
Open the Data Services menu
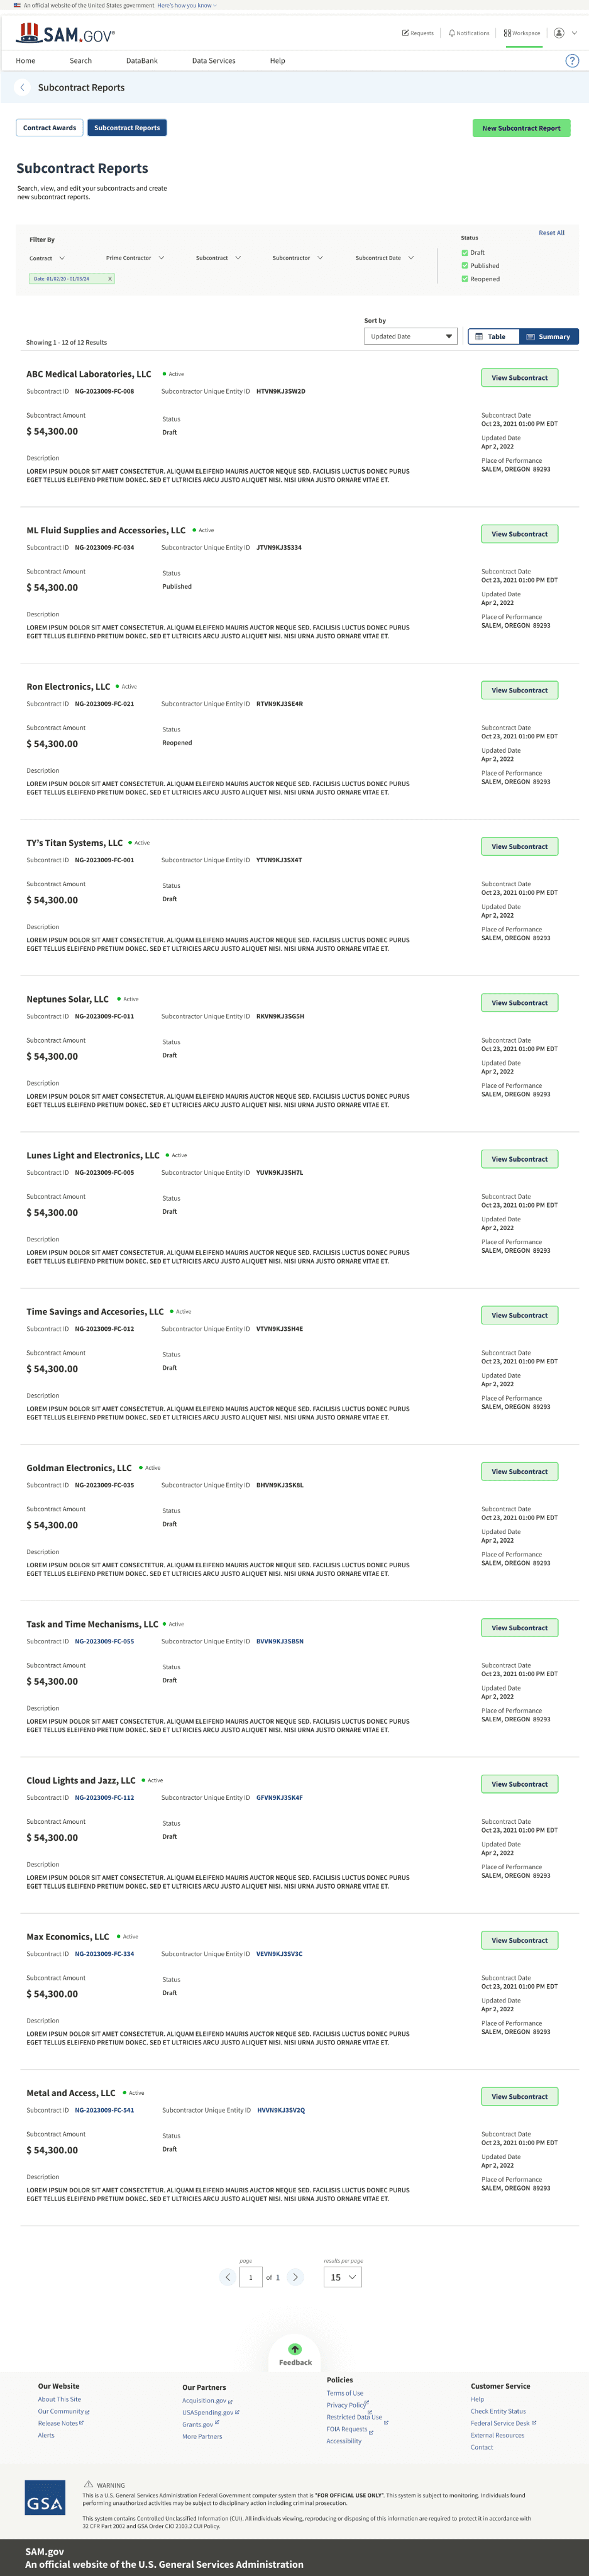214,61
